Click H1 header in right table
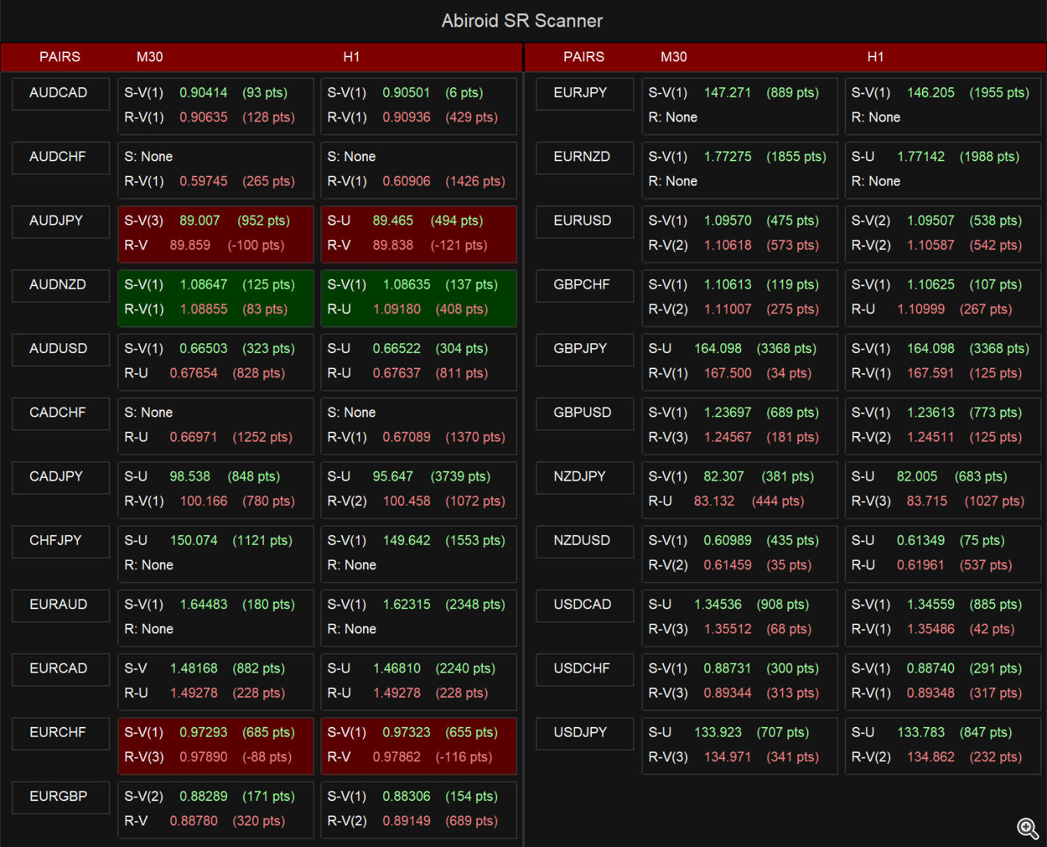This screenshot has width=1047, height=847. coord(875,57)
